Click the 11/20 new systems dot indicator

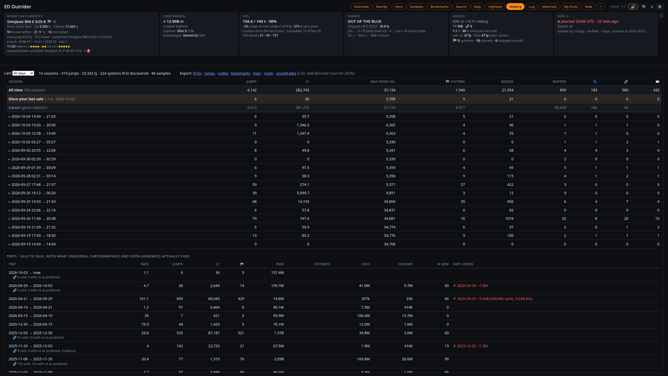tap(46, 46)
